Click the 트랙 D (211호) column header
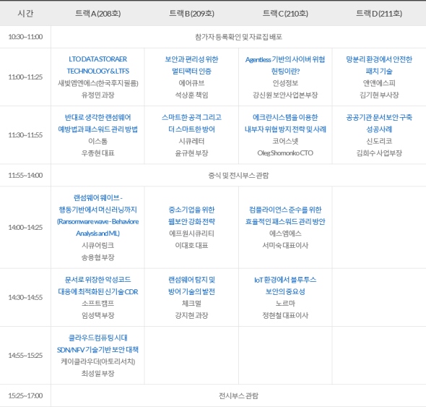Viewport: 426px width, 407px height. pyautogui.click(x=379, y=13)
